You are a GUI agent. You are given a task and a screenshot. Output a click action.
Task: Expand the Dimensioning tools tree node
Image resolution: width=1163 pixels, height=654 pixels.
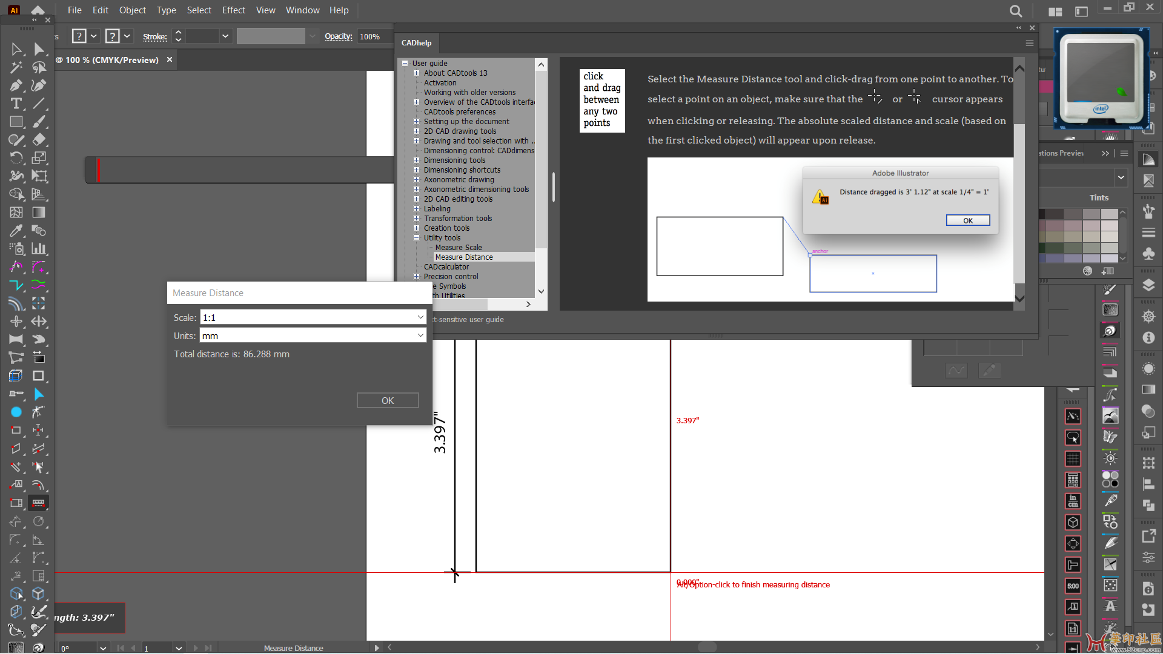(x=416, y=160)
